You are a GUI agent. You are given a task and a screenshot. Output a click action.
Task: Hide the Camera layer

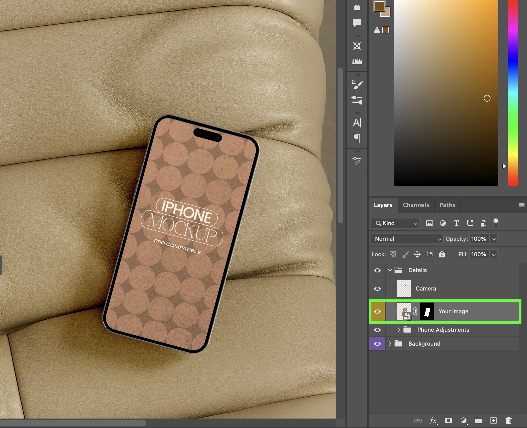click(x=377, y=289)
